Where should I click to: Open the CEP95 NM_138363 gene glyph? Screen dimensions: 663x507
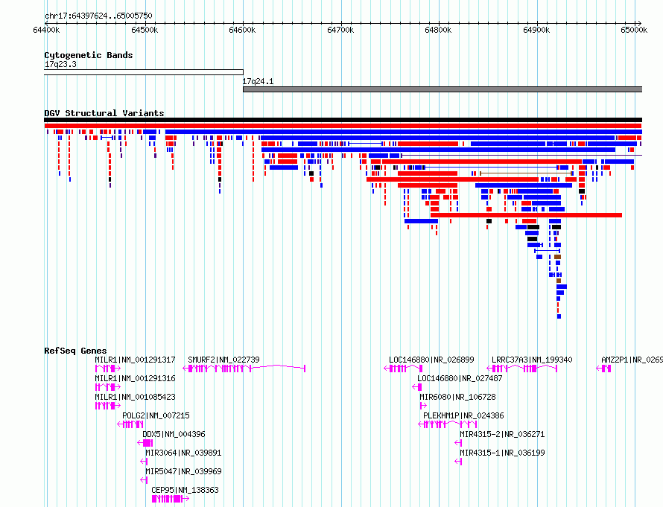pos(171,499)
